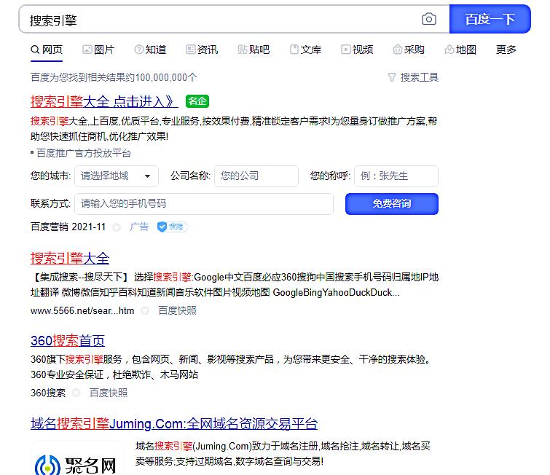Click the round icon beside www.5566.net URL
This screenshot has height=475, width=550.
[x=145, y=311]
